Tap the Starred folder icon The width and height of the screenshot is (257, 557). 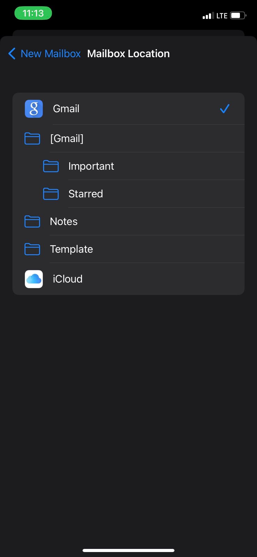[x=51, y=194]
